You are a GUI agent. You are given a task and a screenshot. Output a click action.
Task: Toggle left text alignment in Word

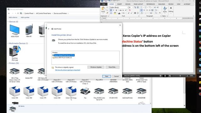[x=141, y=10]
